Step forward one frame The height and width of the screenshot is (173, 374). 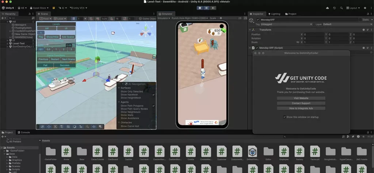[x=213, y=8]
